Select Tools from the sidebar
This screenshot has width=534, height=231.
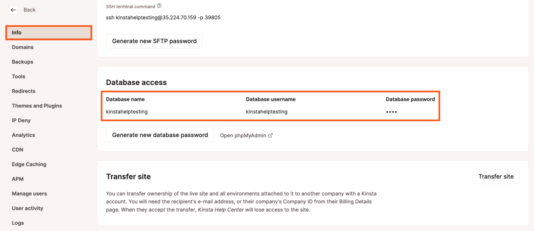[18, 76]
